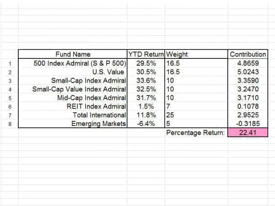
Task: Click the 500 Index Admiral fund cell
Action: (80, 63)
